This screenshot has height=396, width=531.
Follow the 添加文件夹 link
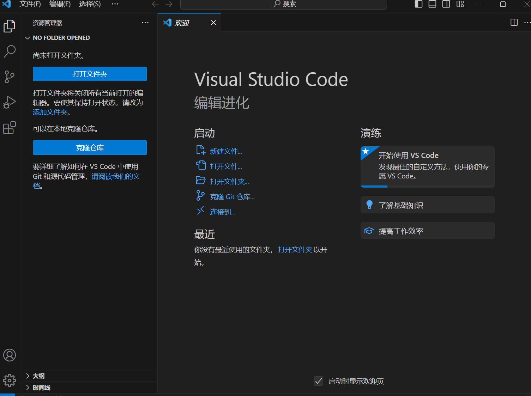click(50, 112)
